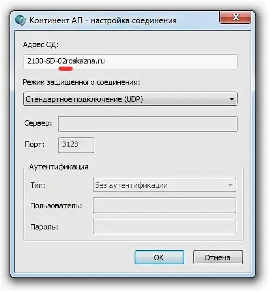Click the Адрес СД label
The height and width of the screenshot is (291, 269).
41,45
